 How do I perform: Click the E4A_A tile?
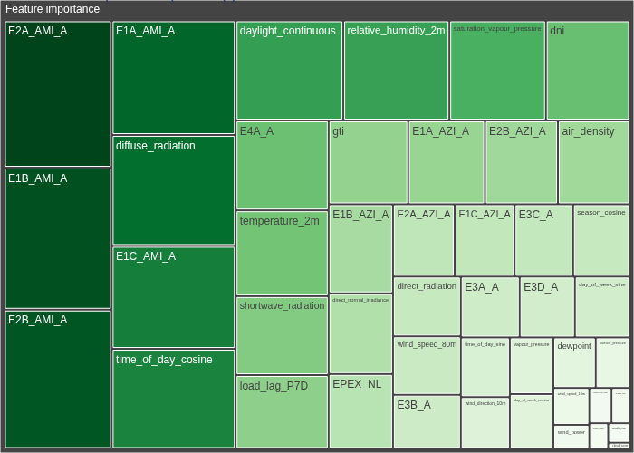[x=282, y=166]
